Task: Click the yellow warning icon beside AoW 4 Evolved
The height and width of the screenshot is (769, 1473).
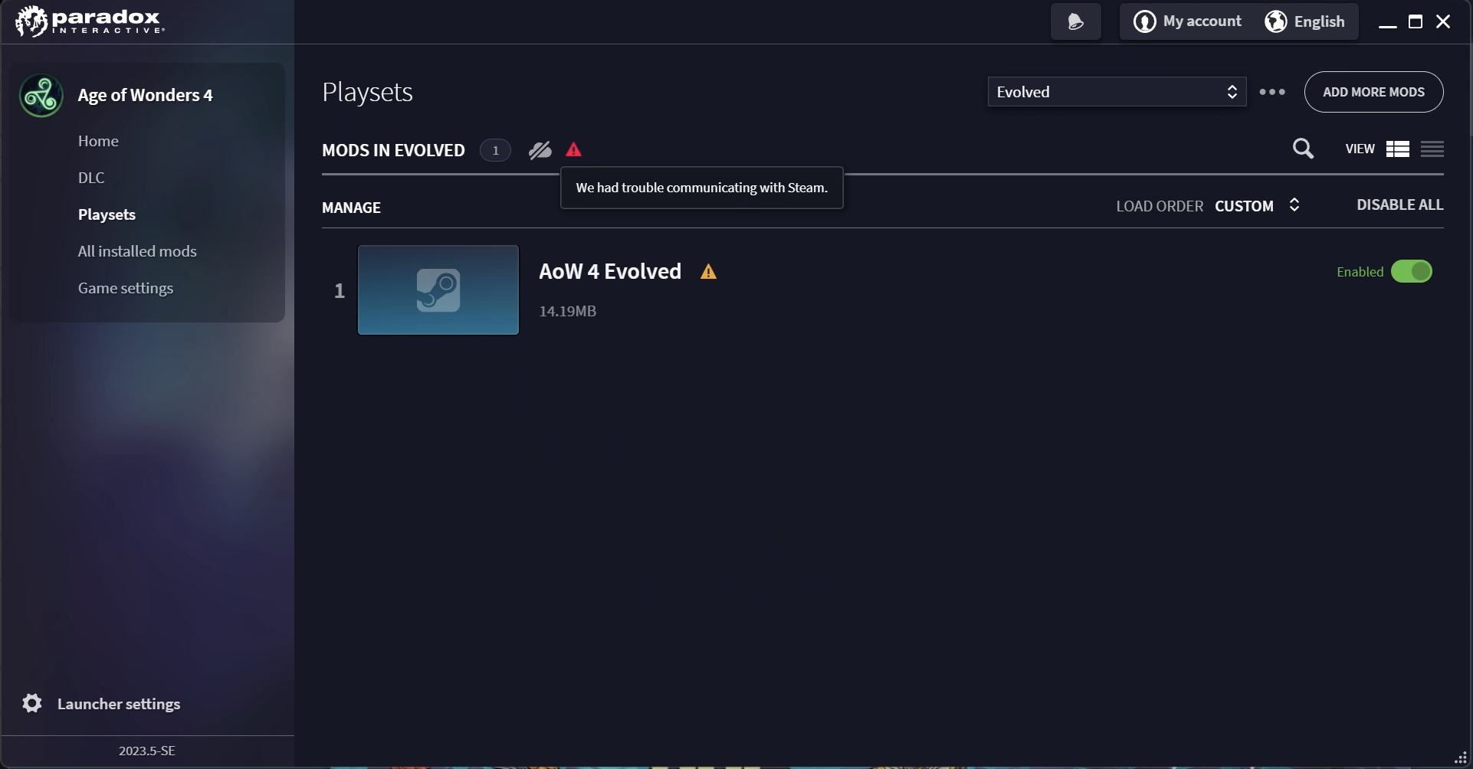Action: point(708,272)
